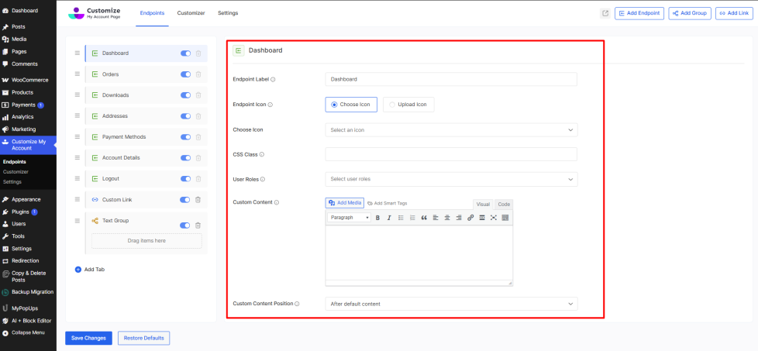Image resolution: width=758 pixels, height=351 pixels.
Task: Click the Bold formatting icon in editor
Action: [x=377, y=218]
